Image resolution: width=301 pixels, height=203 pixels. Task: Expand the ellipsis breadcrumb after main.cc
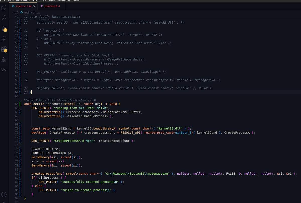pyautogui.click(x=39, y=12)
